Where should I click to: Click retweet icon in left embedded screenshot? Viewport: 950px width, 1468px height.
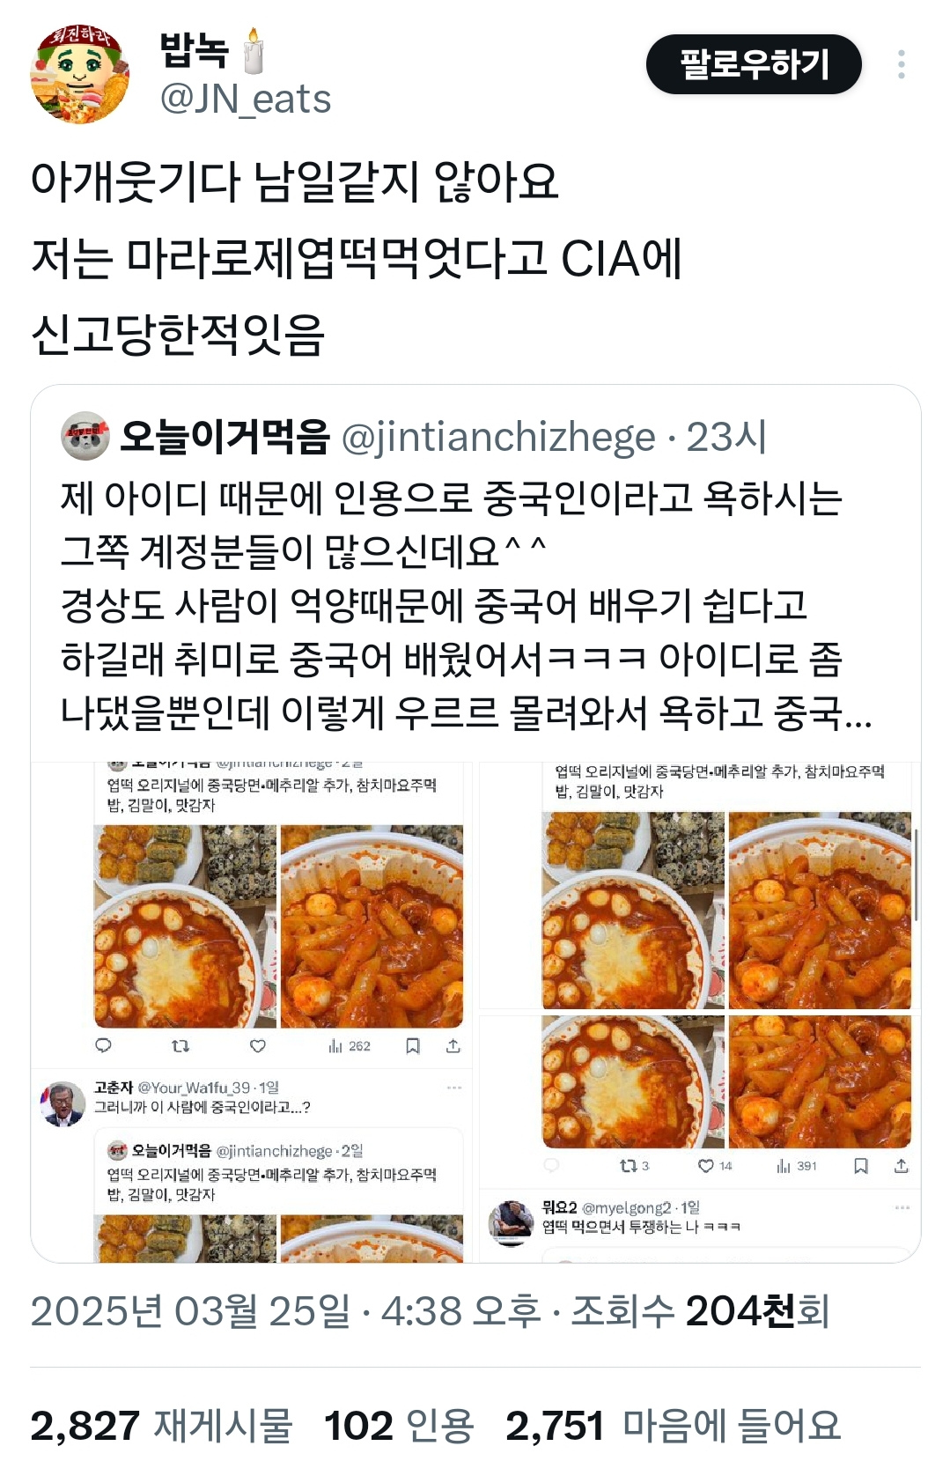[180, 1045]
